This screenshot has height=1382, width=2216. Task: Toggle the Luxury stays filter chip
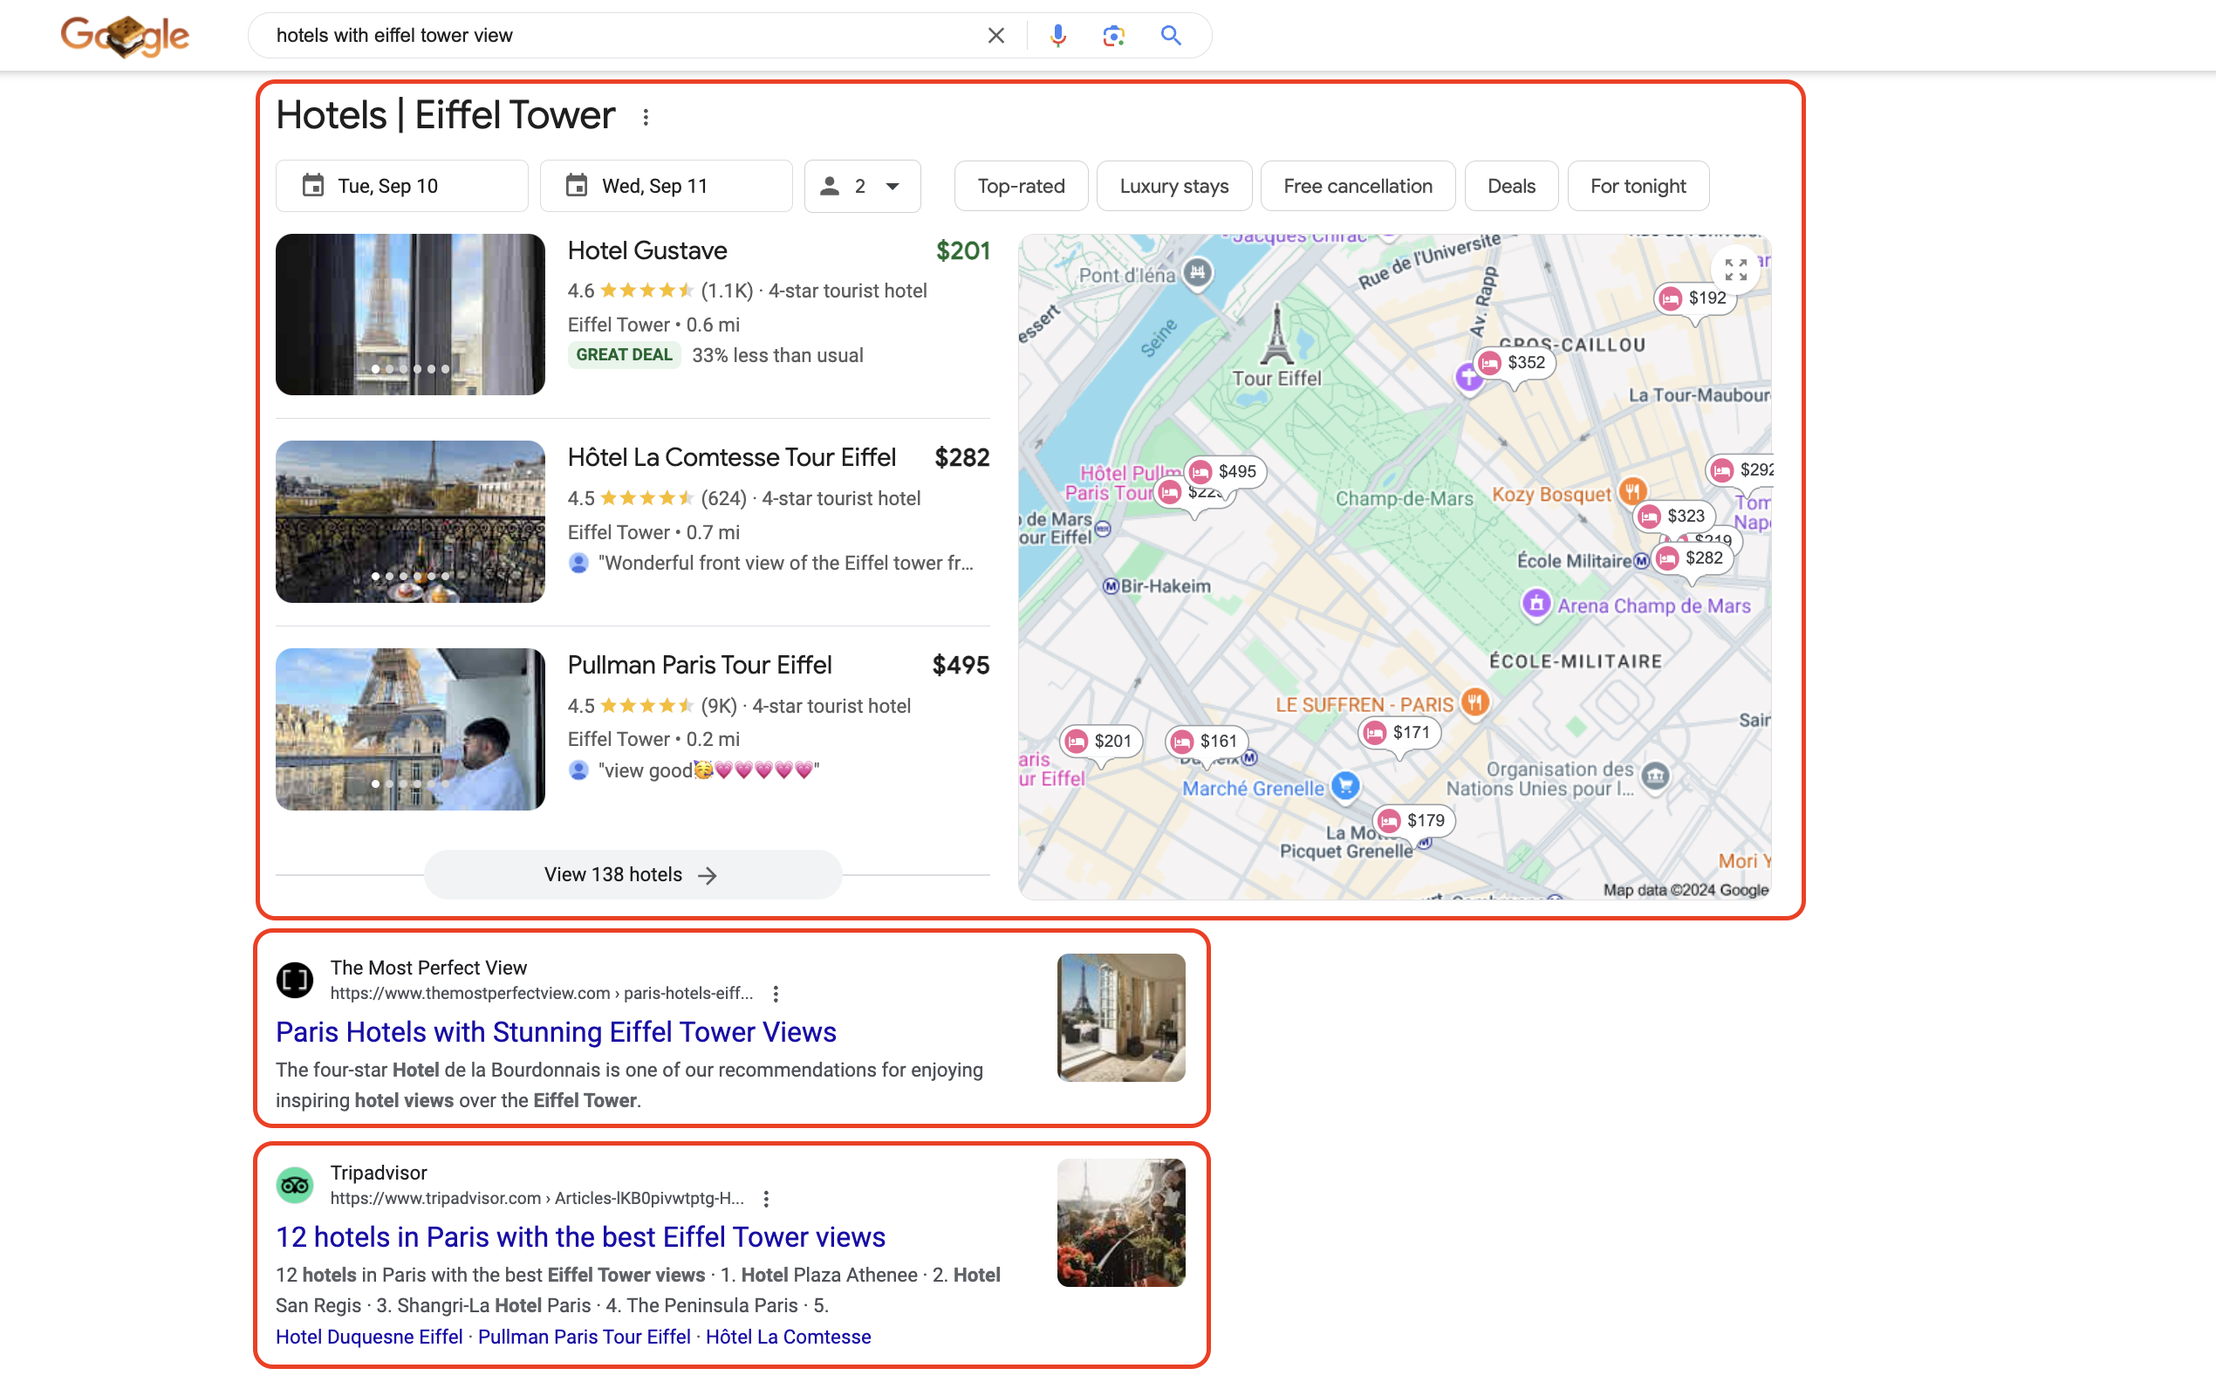(x=1173, y=187)
